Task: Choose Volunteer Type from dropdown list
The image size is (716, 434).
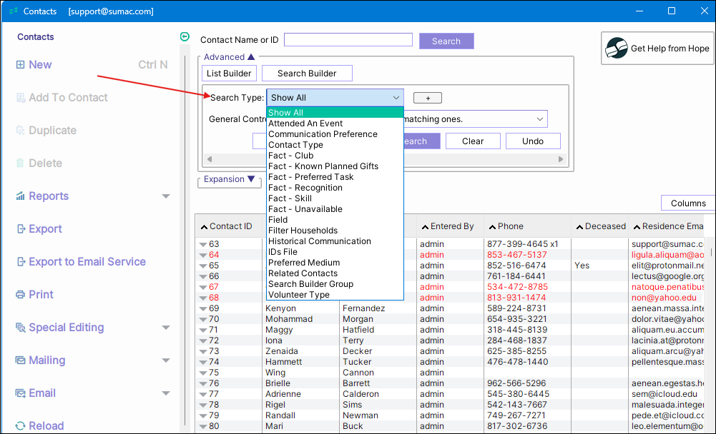Action: (299, 295)
